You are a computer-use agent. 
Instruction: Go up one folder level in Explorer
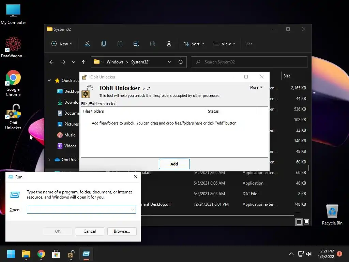pyautogui.click(x=84, y=62)
